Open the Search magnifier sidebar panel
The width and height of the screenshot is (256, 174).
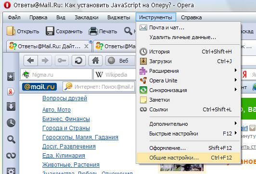pyautogui.click(x=11, y=139)
